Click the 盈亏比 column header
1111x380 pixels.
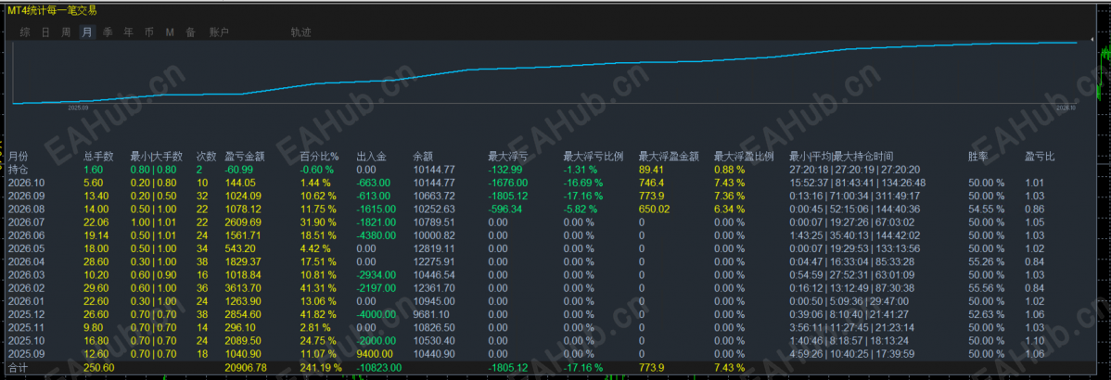click(x=1040, y=157)
